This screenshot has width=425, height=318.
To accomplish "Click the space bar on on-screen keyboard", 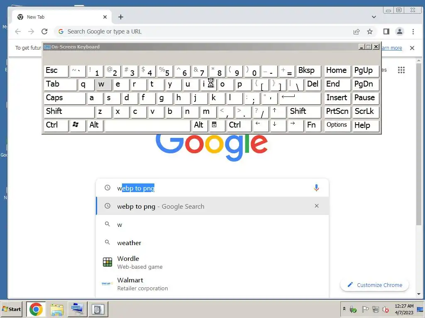I will 147,125.
